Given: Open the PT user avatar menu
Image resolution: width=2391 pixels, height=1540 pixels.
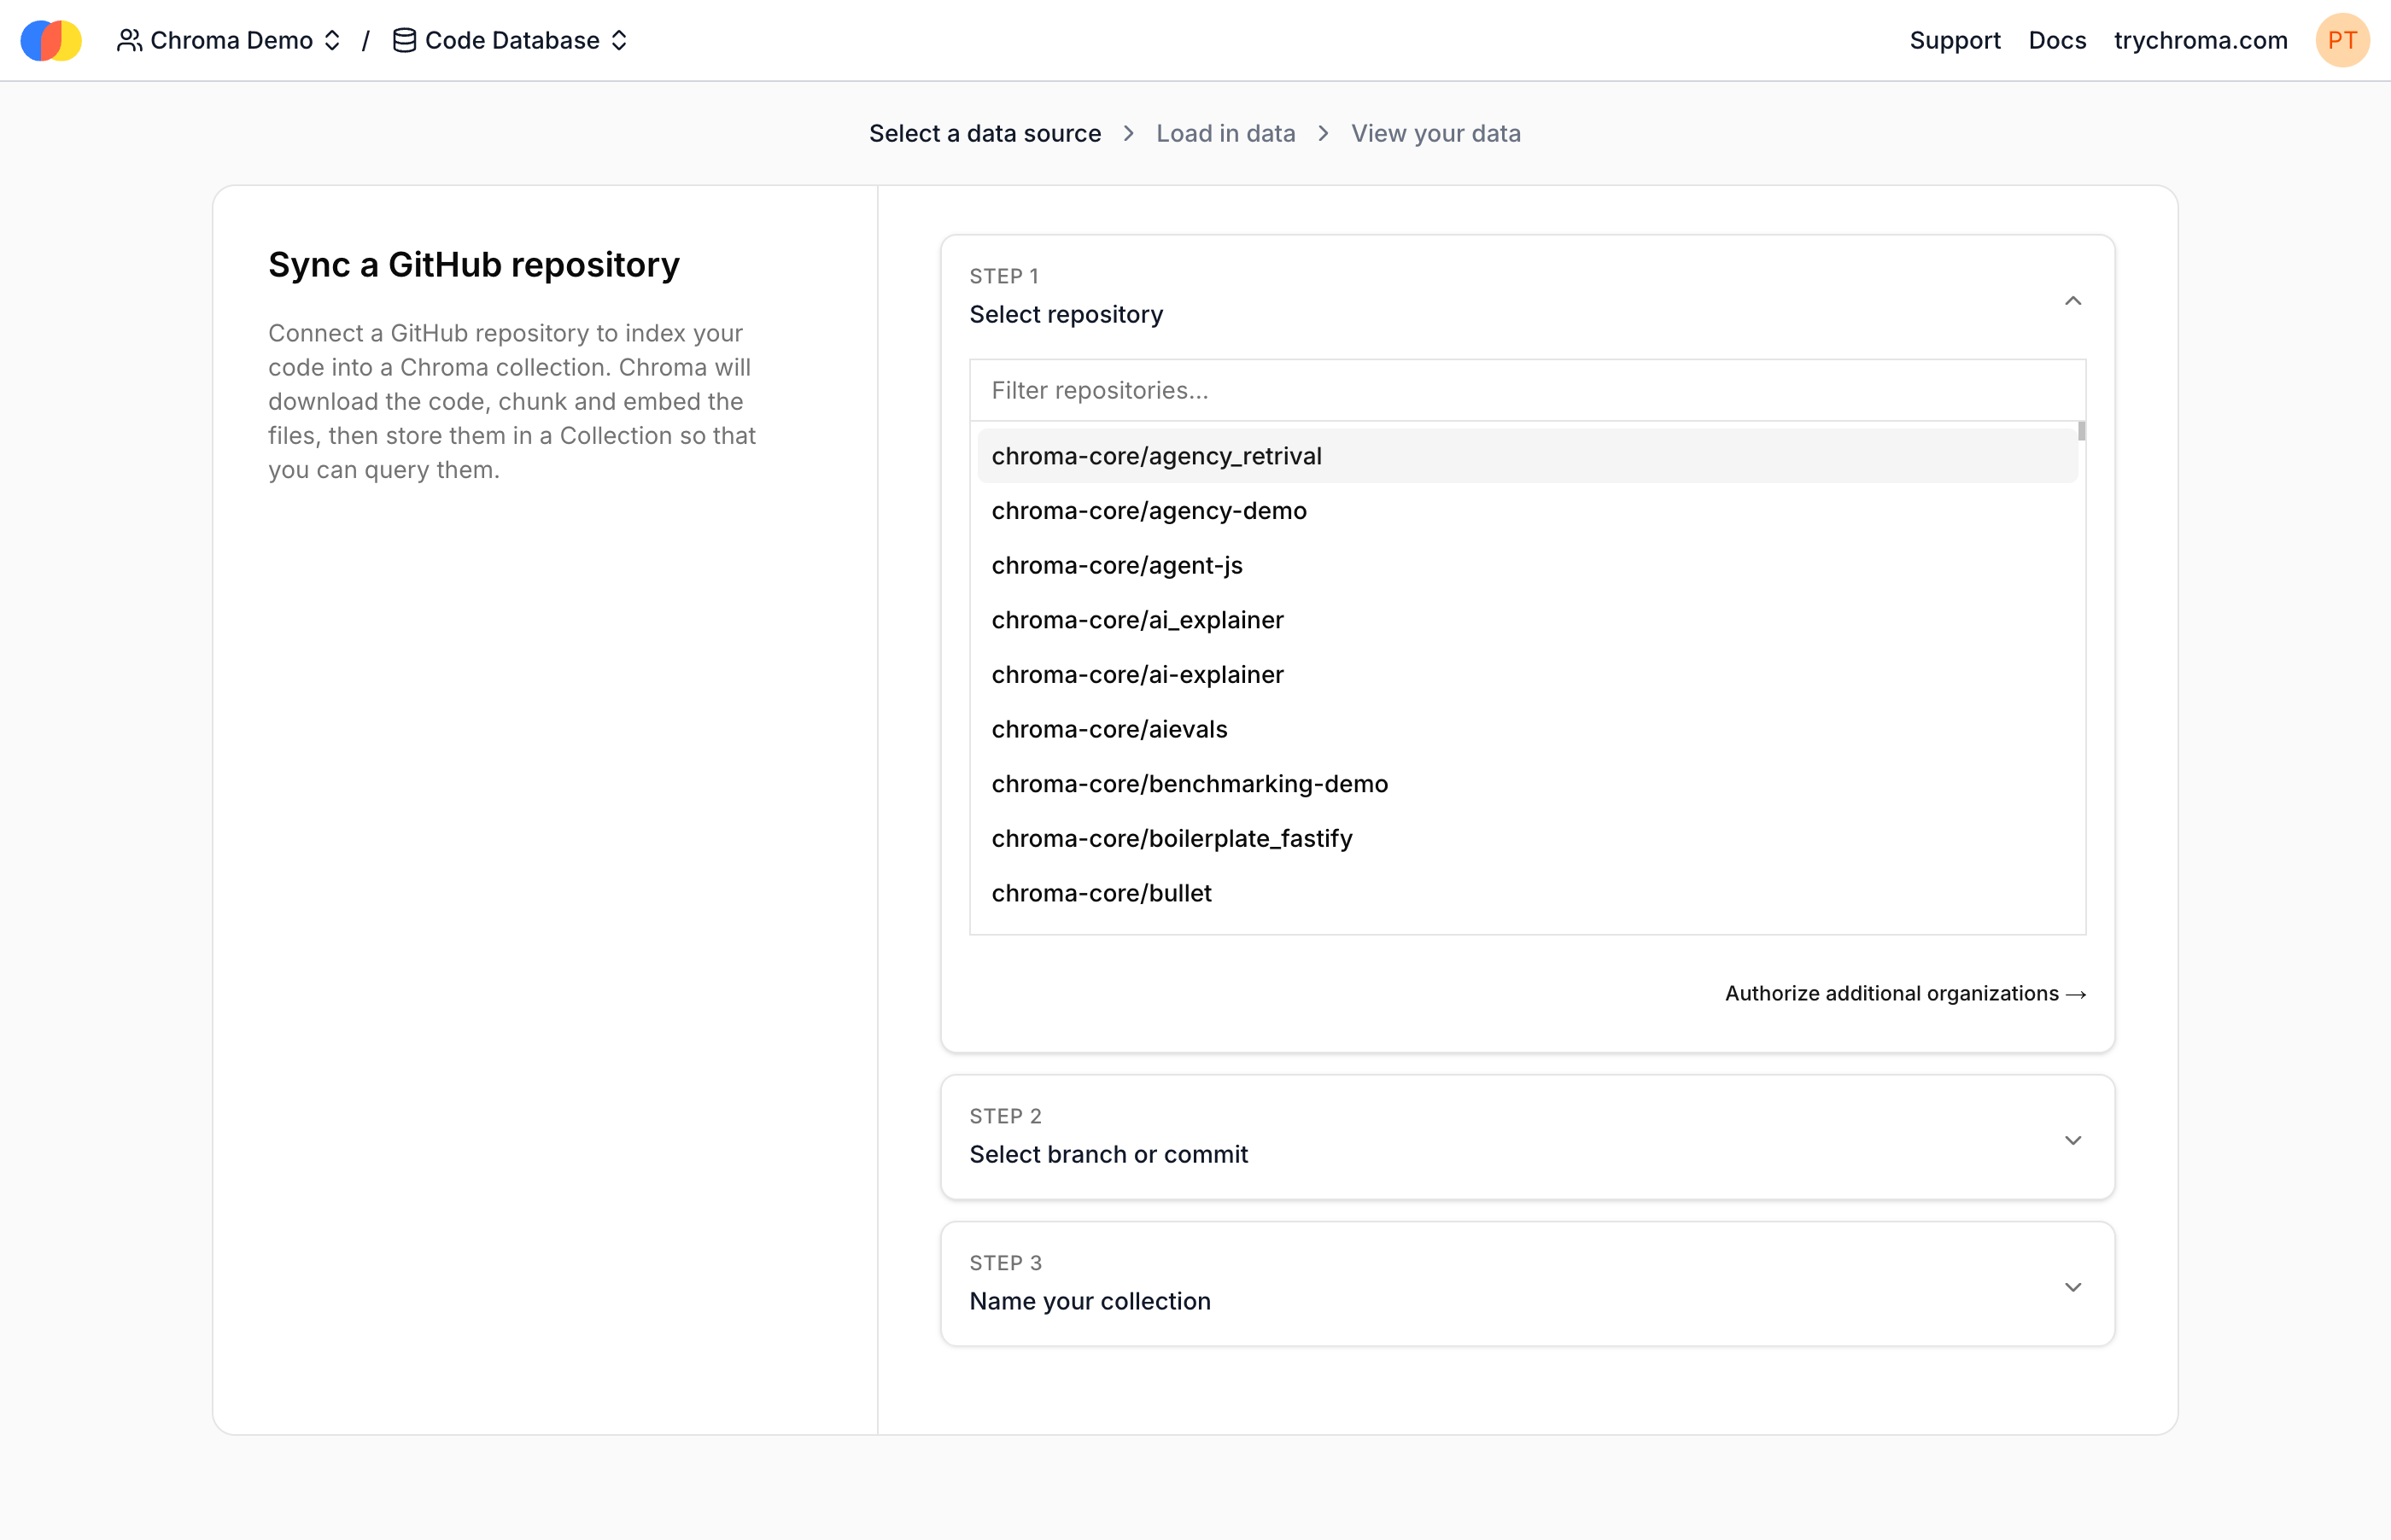Looking at the screenshot, I should [x=2341, y=40].
